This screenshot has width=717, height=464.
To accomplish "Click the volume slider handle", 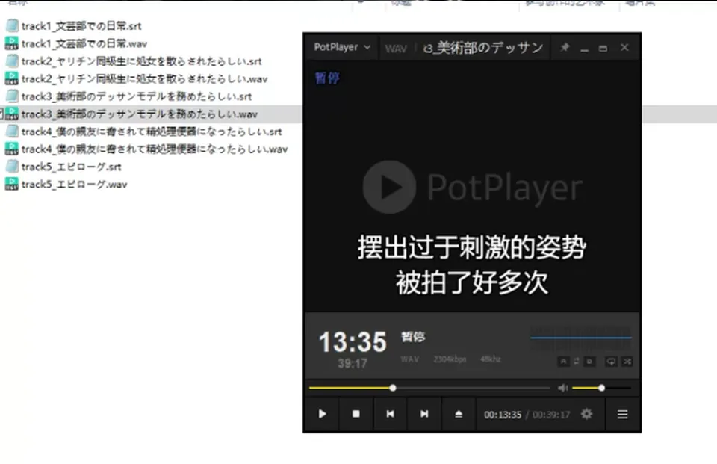I will click(602, 388).
